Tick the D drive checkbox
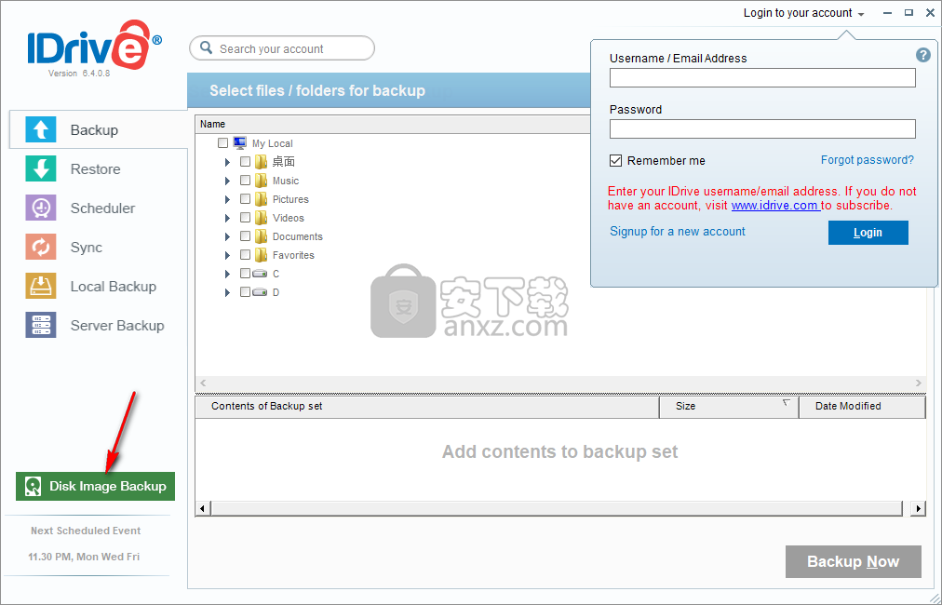This screenshot has width=942, height=605. pyautogui.click(x=245, y=292)
